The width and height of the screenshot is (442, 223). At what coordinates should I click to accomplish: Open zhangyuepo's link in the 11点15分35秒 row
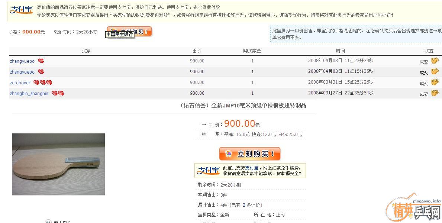pos(22,72)
